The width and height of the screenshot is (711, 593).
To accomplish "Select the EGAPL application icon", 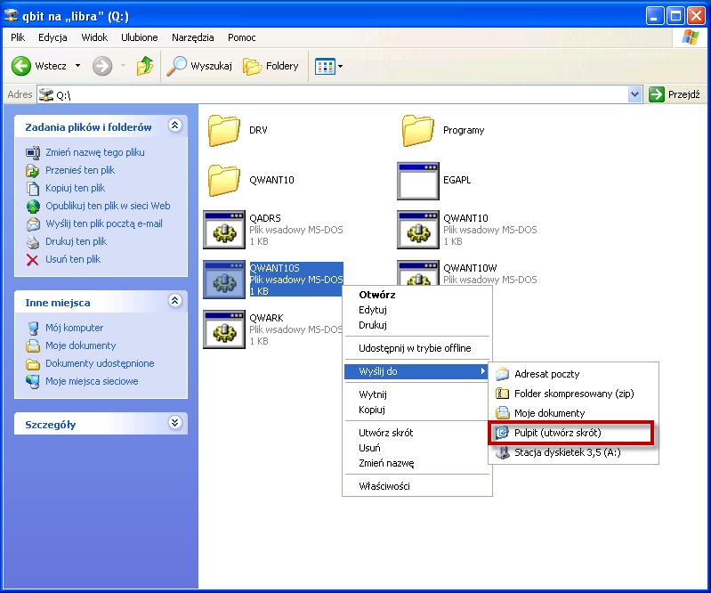I will [x=418, y=181].
